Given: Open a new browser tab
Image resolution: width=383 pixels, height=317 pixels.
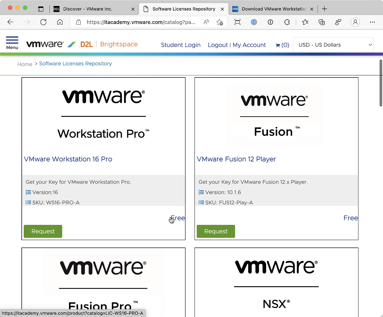Looking at the screenshot, I should pyautogui.click(x=324, y=9).
